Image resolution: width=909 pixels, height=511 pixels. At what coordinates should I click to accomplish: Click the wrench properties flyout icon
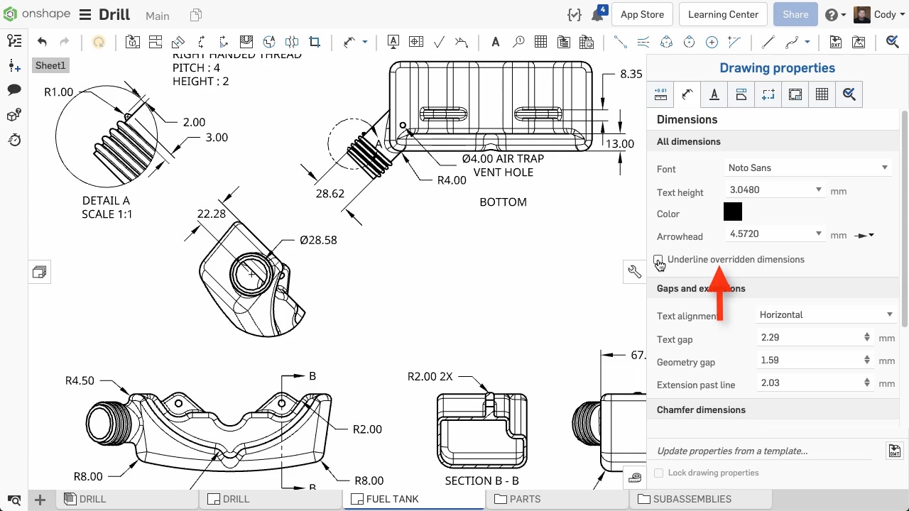(x=635, y=272)
